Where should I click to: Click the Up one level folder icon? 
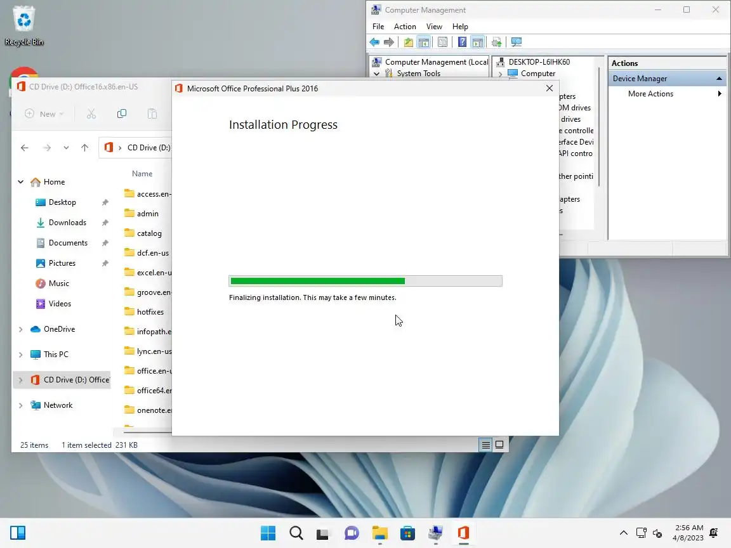click(409, 42)
